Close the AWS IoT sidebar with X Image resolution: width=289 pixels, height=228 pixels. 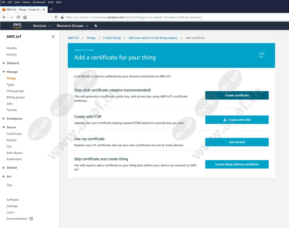click(53, 36)
